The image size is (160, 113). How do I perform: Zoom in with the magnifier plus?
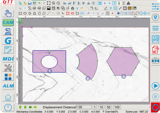tap(54, 3)
